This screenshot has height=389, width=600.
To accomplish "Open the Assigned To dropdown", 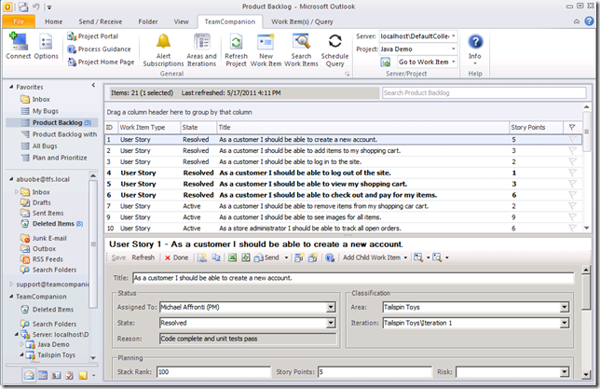I will pyautogui.click(x=332, y=307).
